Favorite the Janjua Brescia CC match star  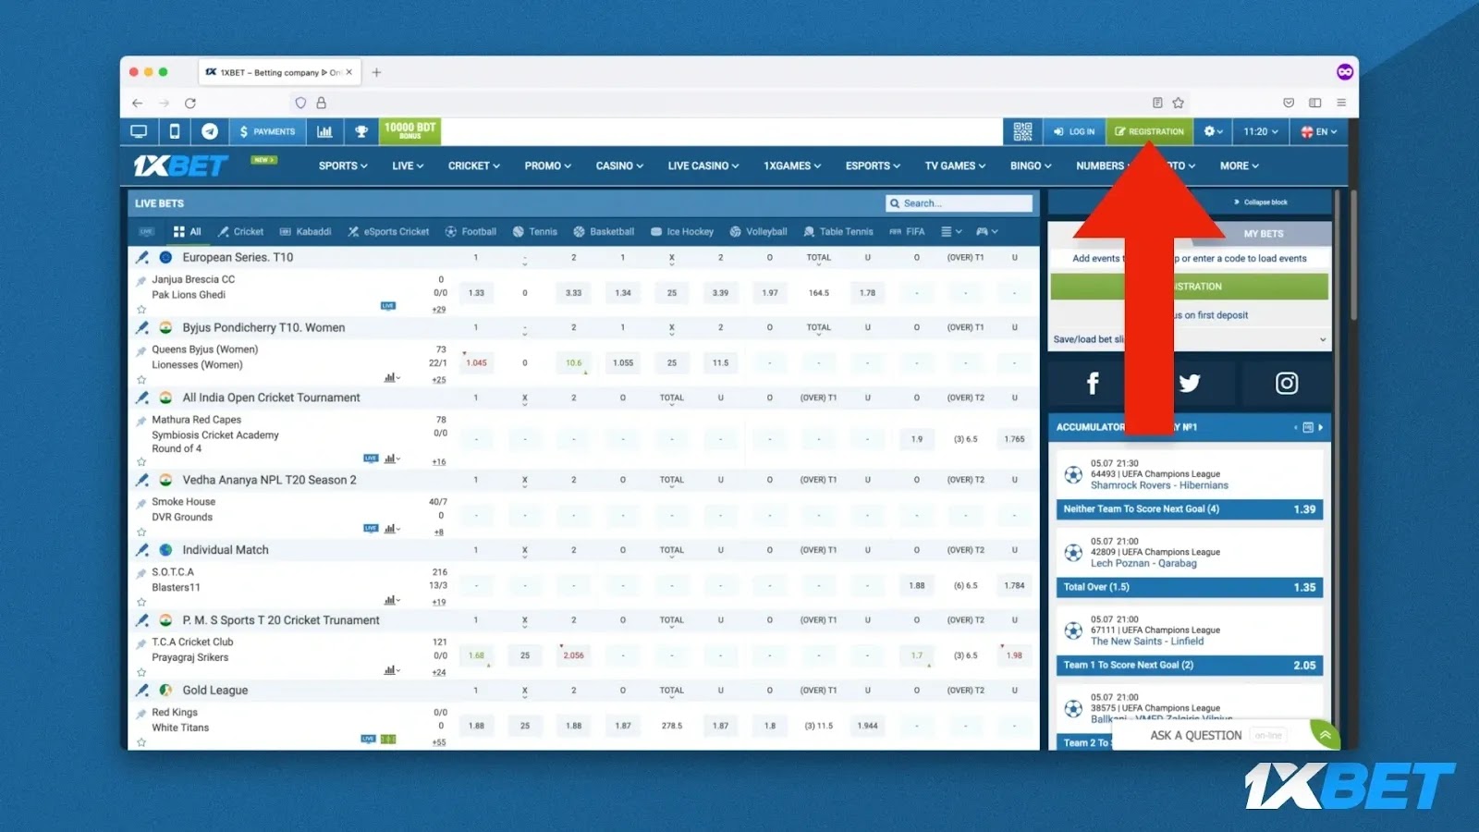tap(141, 310)
